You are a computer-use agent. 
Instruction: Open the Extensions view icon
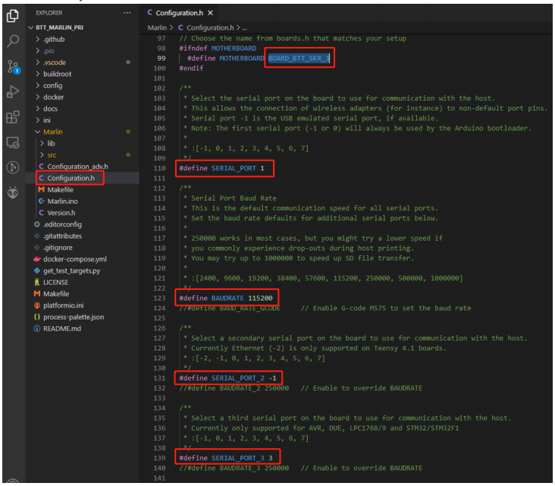pos(13,117)
